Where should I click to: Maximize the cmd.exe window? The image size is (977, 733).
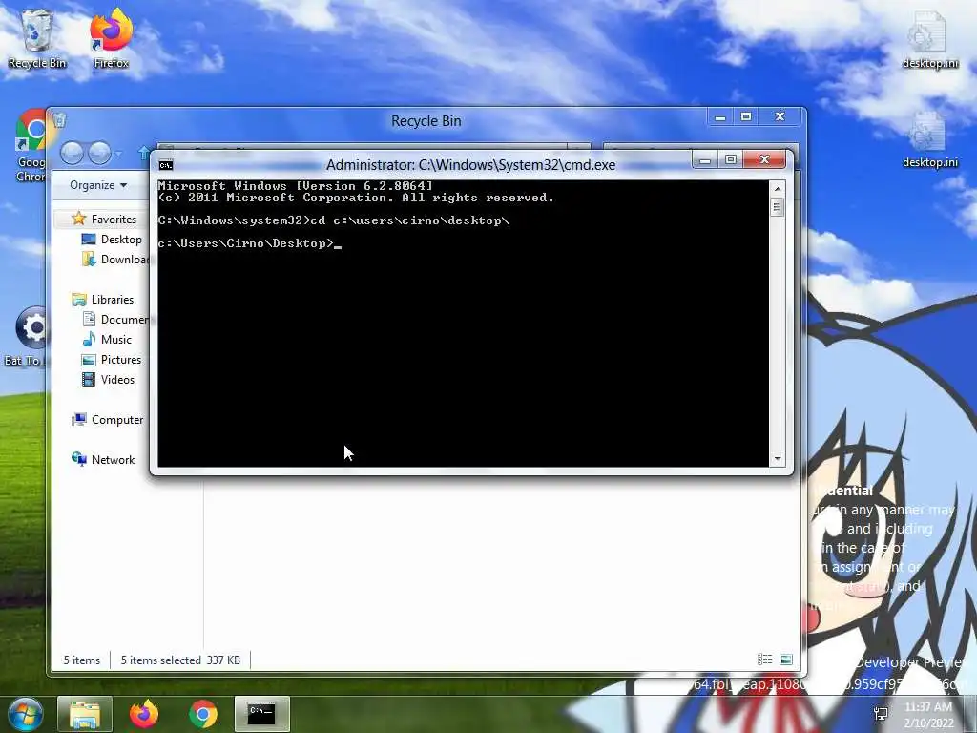click(x=731, y=160)
